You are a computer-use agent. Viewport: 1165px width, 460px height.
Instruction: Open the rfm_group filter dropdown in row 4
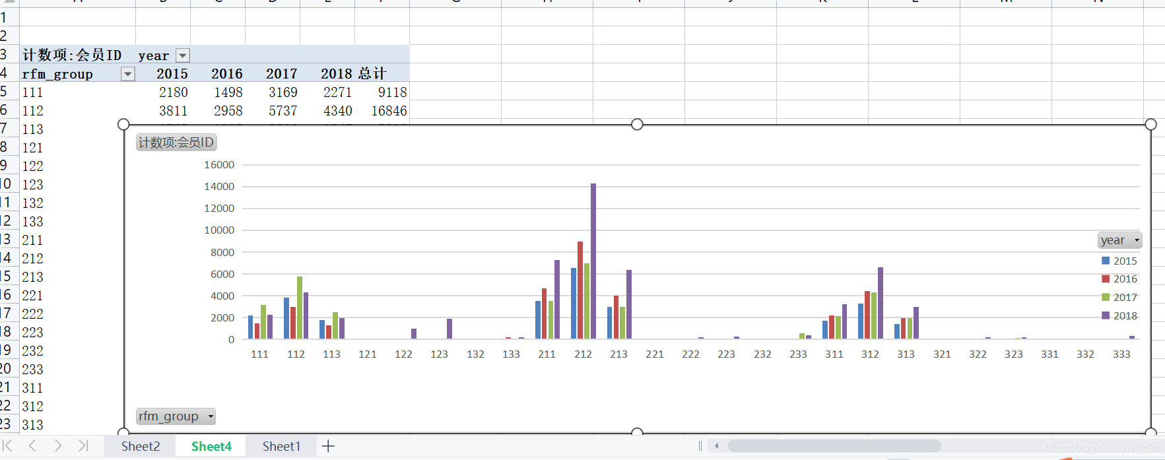click(129, 74)
